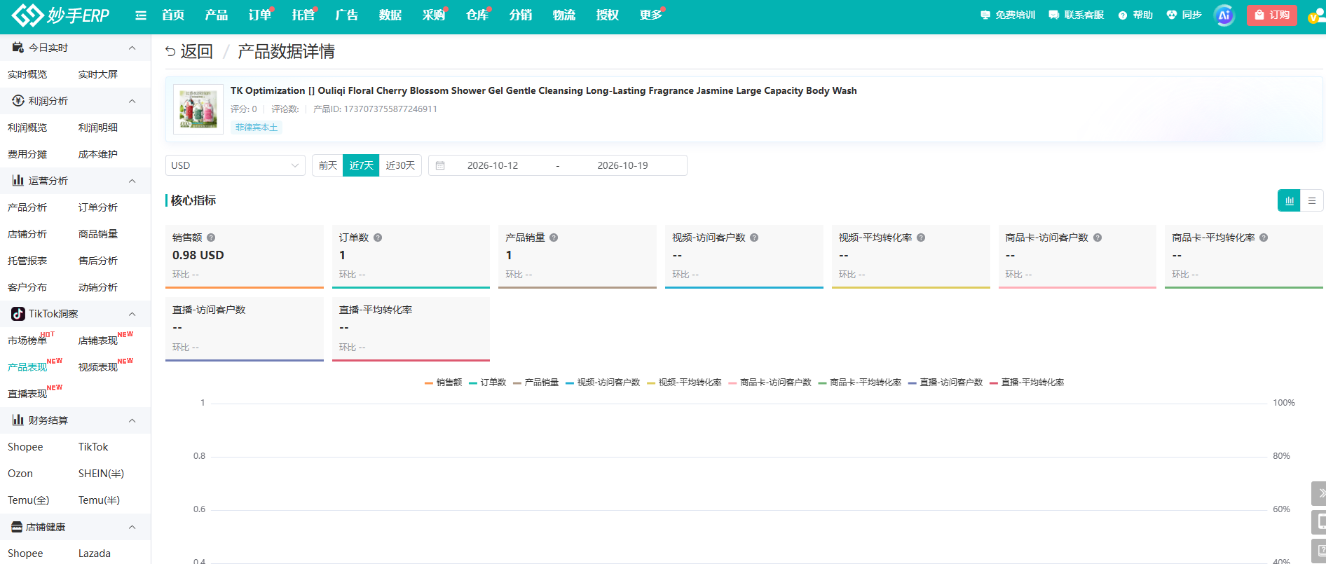This screenshot has height=564, width=1326.
Task: Open the 更多 top menu
Action: tap(651, 15)
